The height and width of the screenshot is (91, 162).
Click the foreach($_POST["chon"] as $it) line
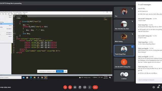point(35,27)
